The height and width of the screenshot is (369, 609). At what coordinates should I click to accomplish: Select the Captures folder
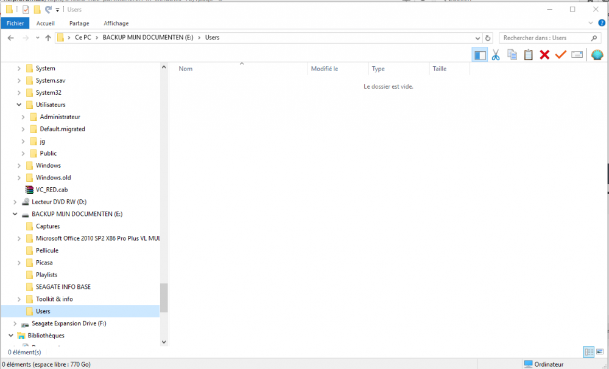[x=48, y=226]
